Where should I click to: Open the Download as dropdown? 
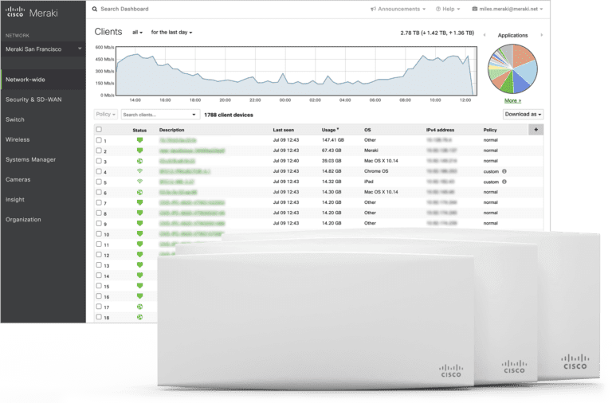pos(523,115)
